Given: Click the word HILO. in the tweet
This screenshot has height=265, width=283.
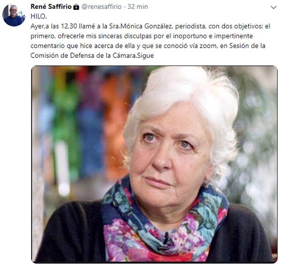Looking at the screenshot, I should click(x=39, y=17).
